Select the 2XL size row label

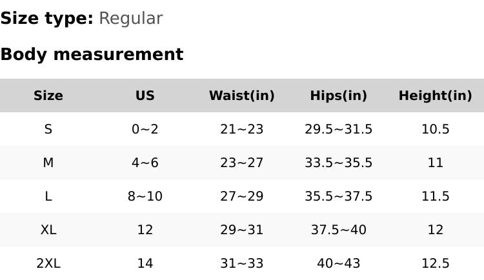[48, 263]
